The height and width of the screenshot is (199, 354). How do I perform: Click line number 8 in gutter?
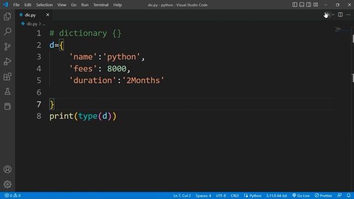click(x=39, y=116)
